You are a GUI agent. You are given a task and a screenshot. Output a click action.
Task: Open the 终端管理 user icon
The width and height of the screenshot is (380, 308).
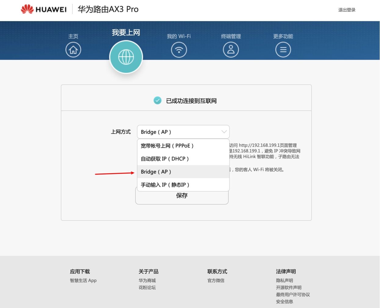point(231,50)
